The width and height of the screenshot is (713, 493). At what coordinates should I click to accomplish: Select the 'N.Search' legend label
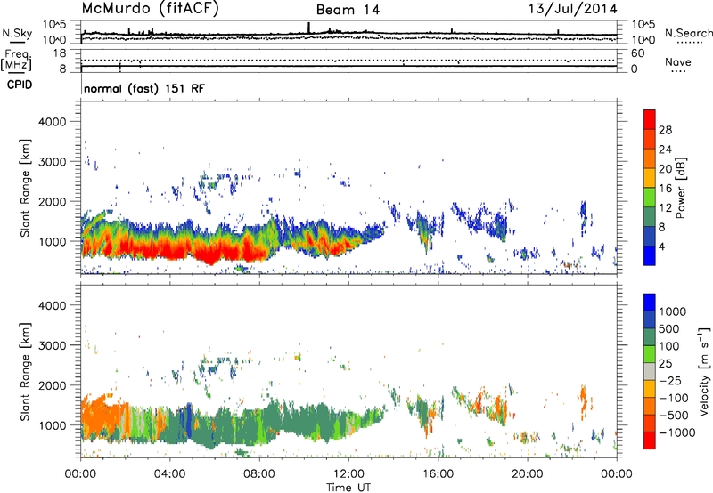[688, 33]
